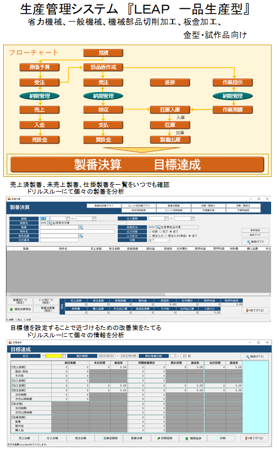Click the 終了(F12) exit button in 製番決算 window
The width and height of the screenshot is (279, 451).
pos(255,310)
